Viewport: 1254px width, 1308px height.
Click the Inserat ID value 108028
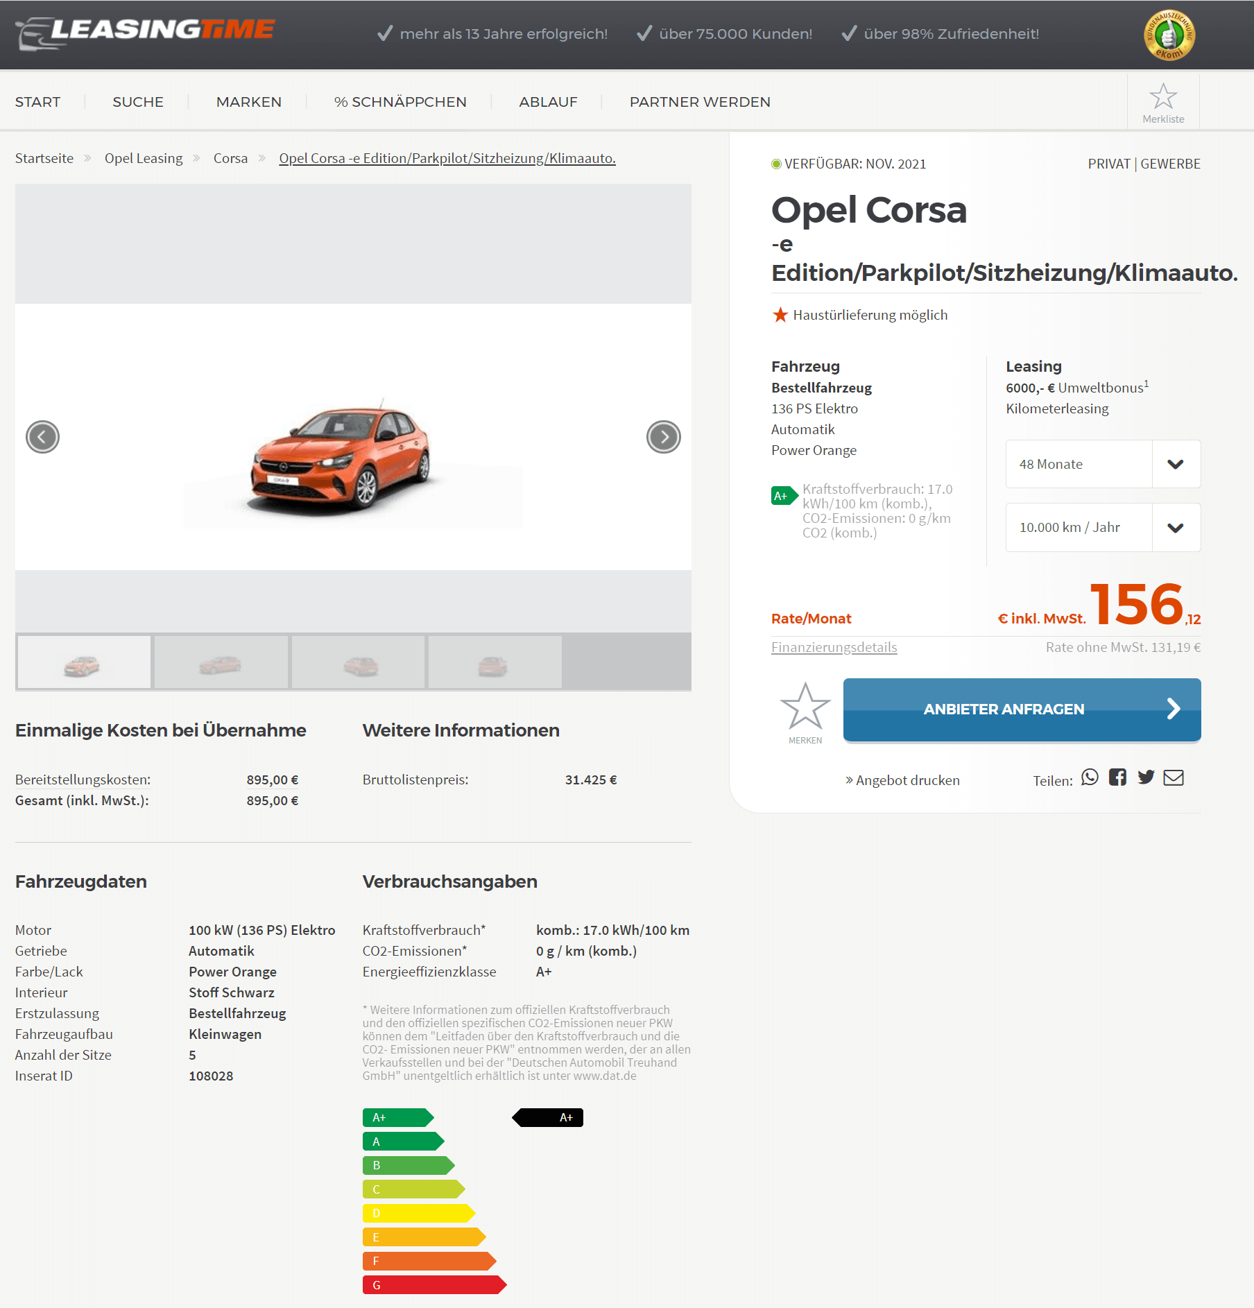tap(211, 1076)
